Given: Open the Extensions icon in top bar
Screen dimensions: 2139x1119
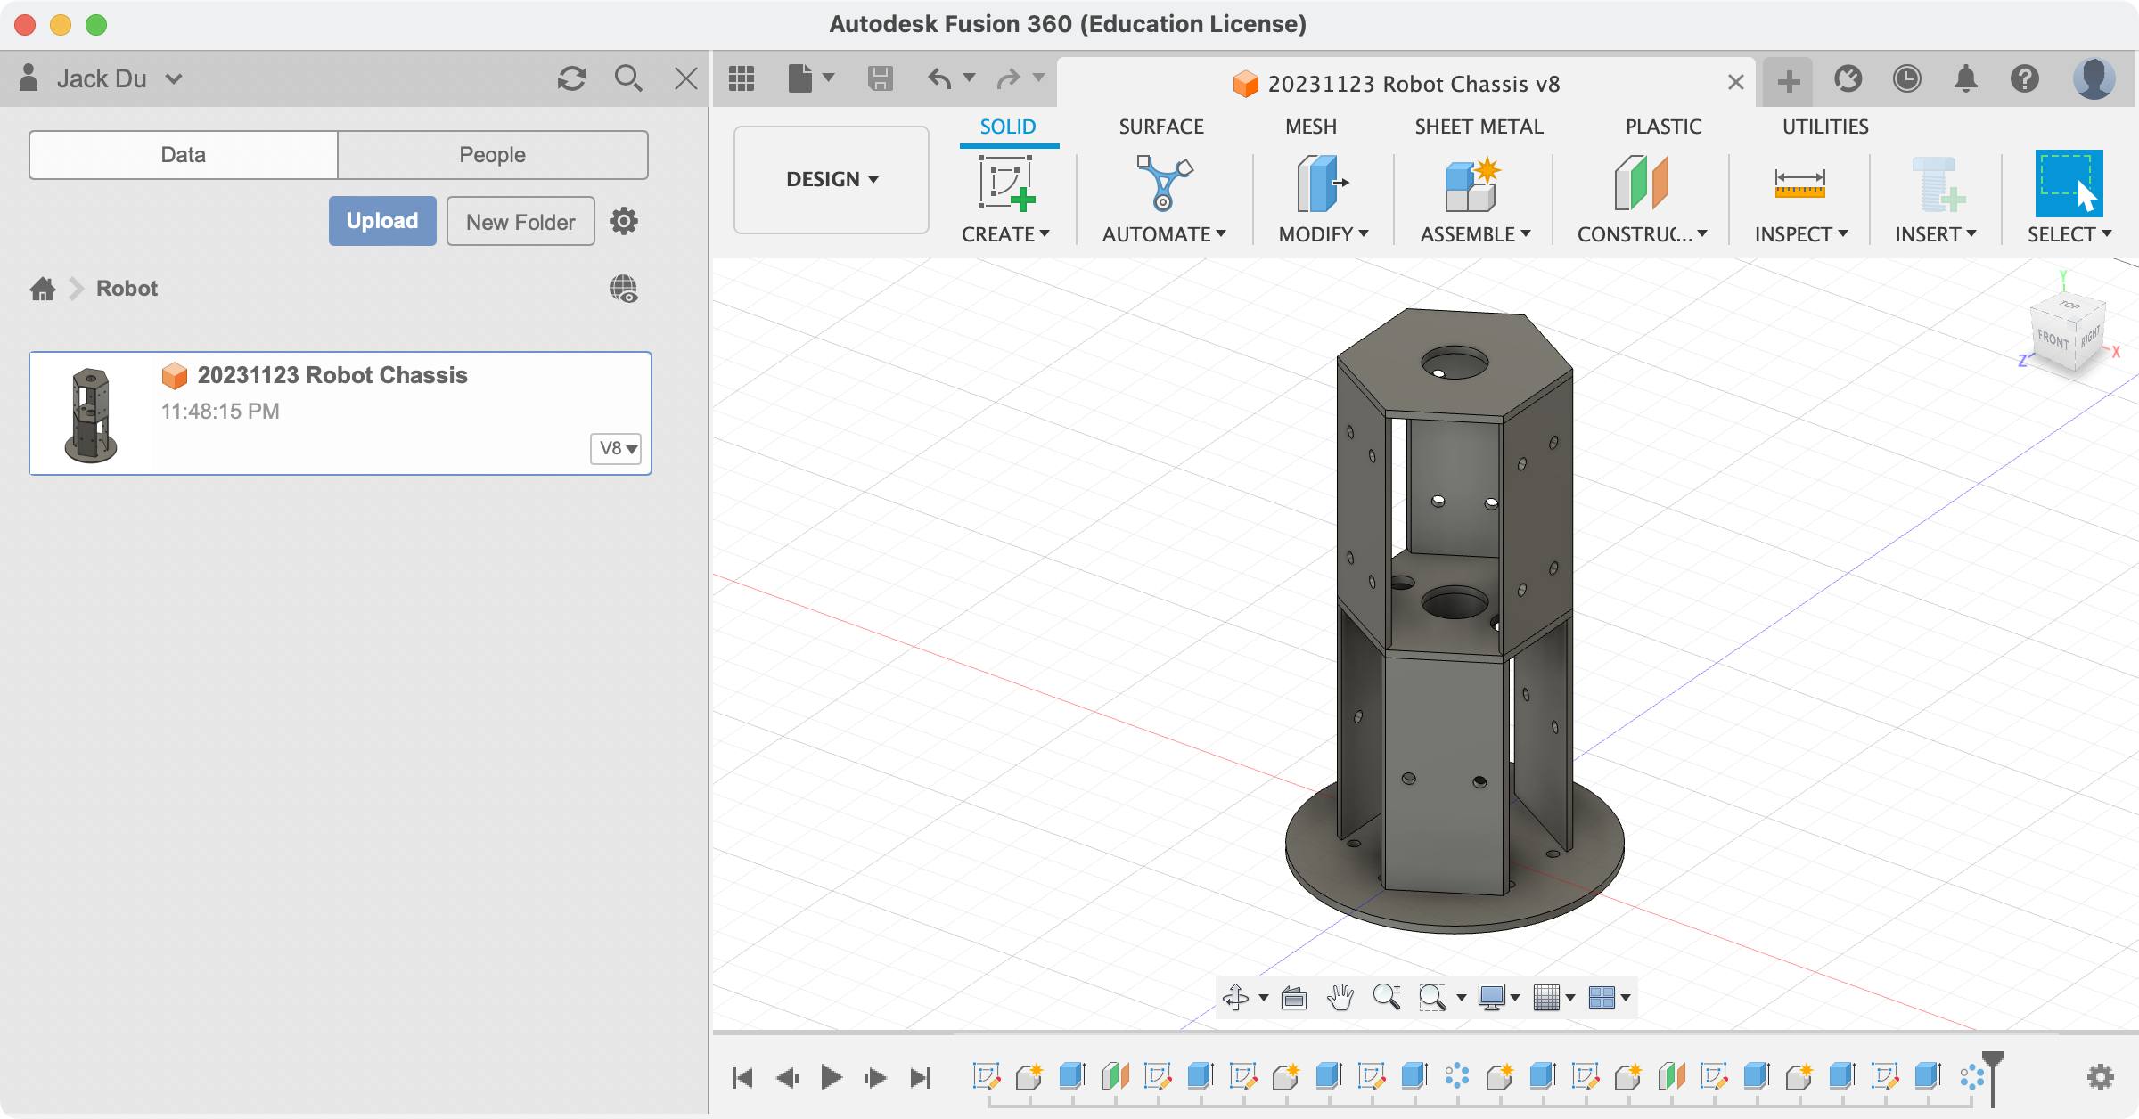Looking at the screenshot, I should click(x=1848, y=79).
